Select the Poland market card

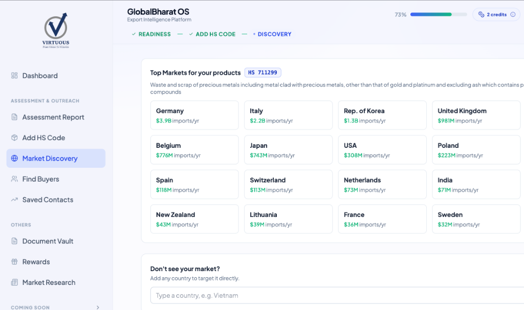(x=476, y=150)
